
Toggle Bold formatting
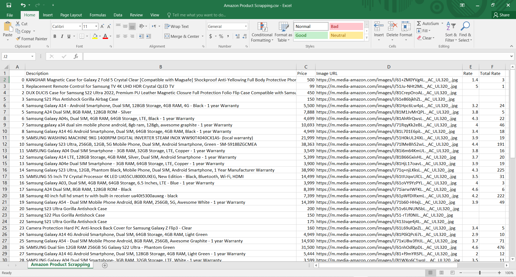[x=55, y=36]
